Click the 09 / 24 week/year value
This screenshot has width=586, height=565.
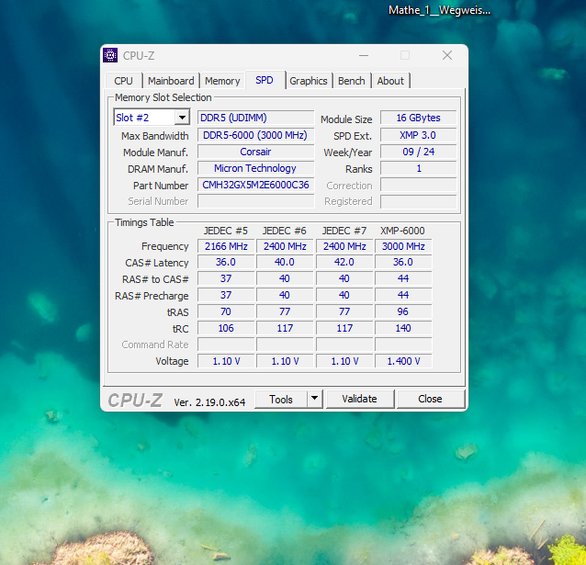[x=418, y=152]
